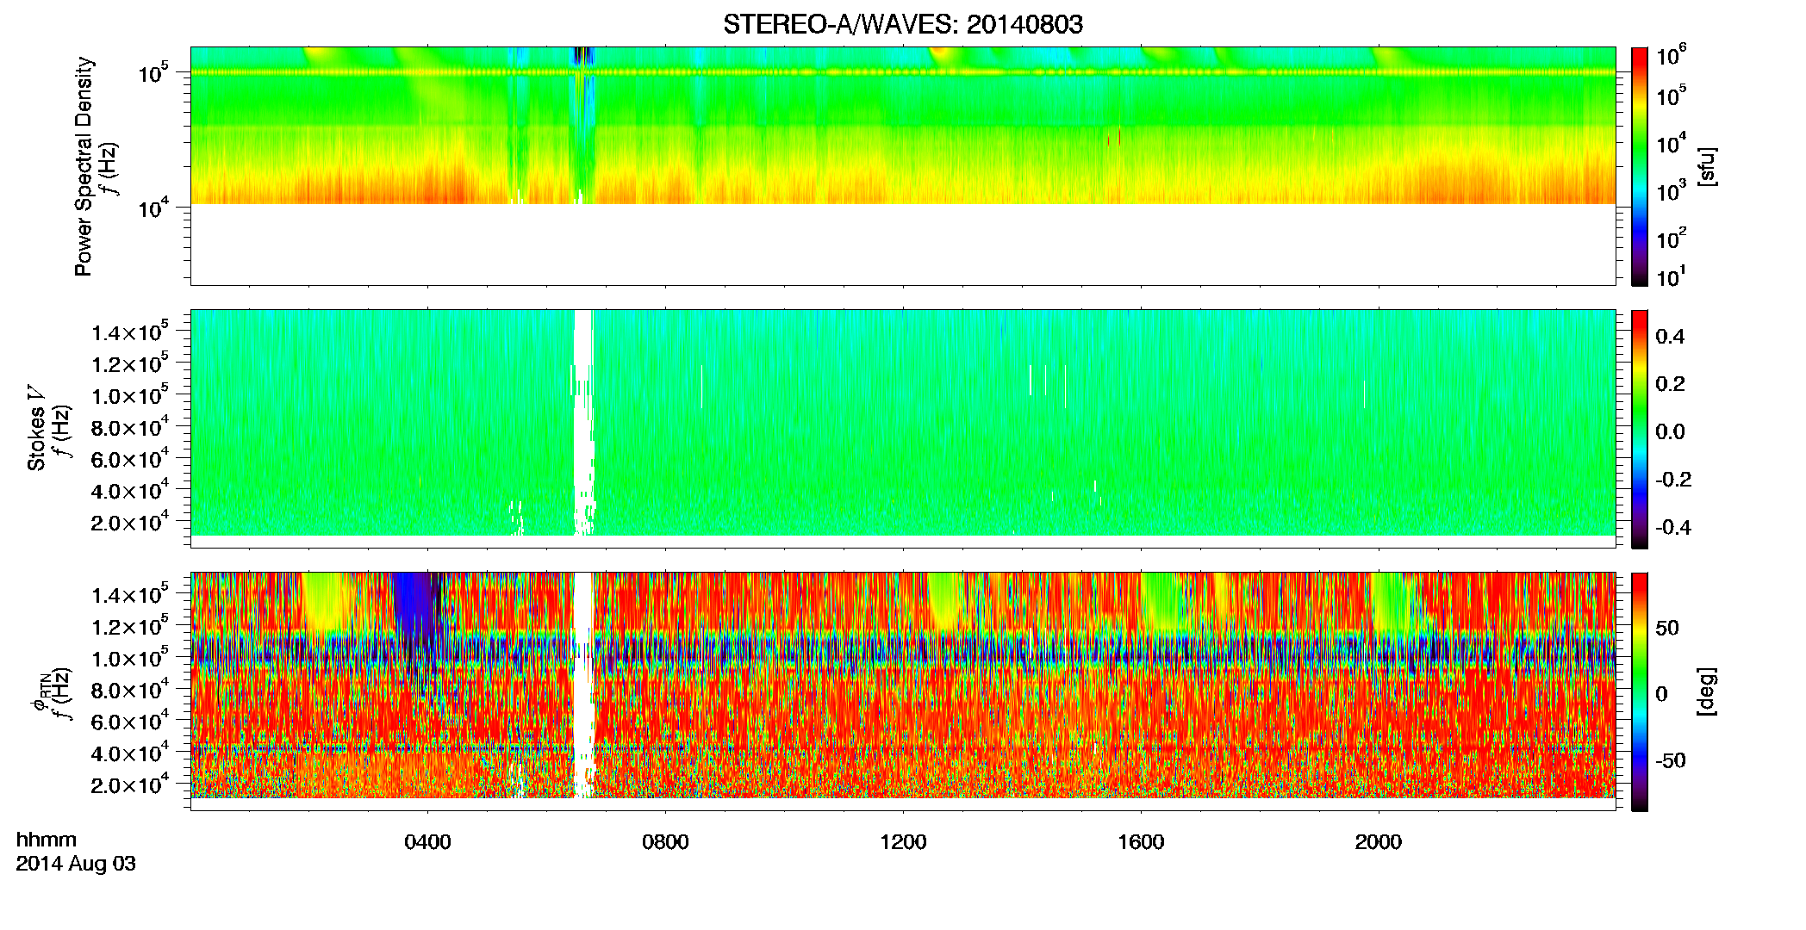This screenshot has width=1806, height=930.
Task: Click the "0400" time axis label
Action: pyautogui.click(x=428, y=842)
